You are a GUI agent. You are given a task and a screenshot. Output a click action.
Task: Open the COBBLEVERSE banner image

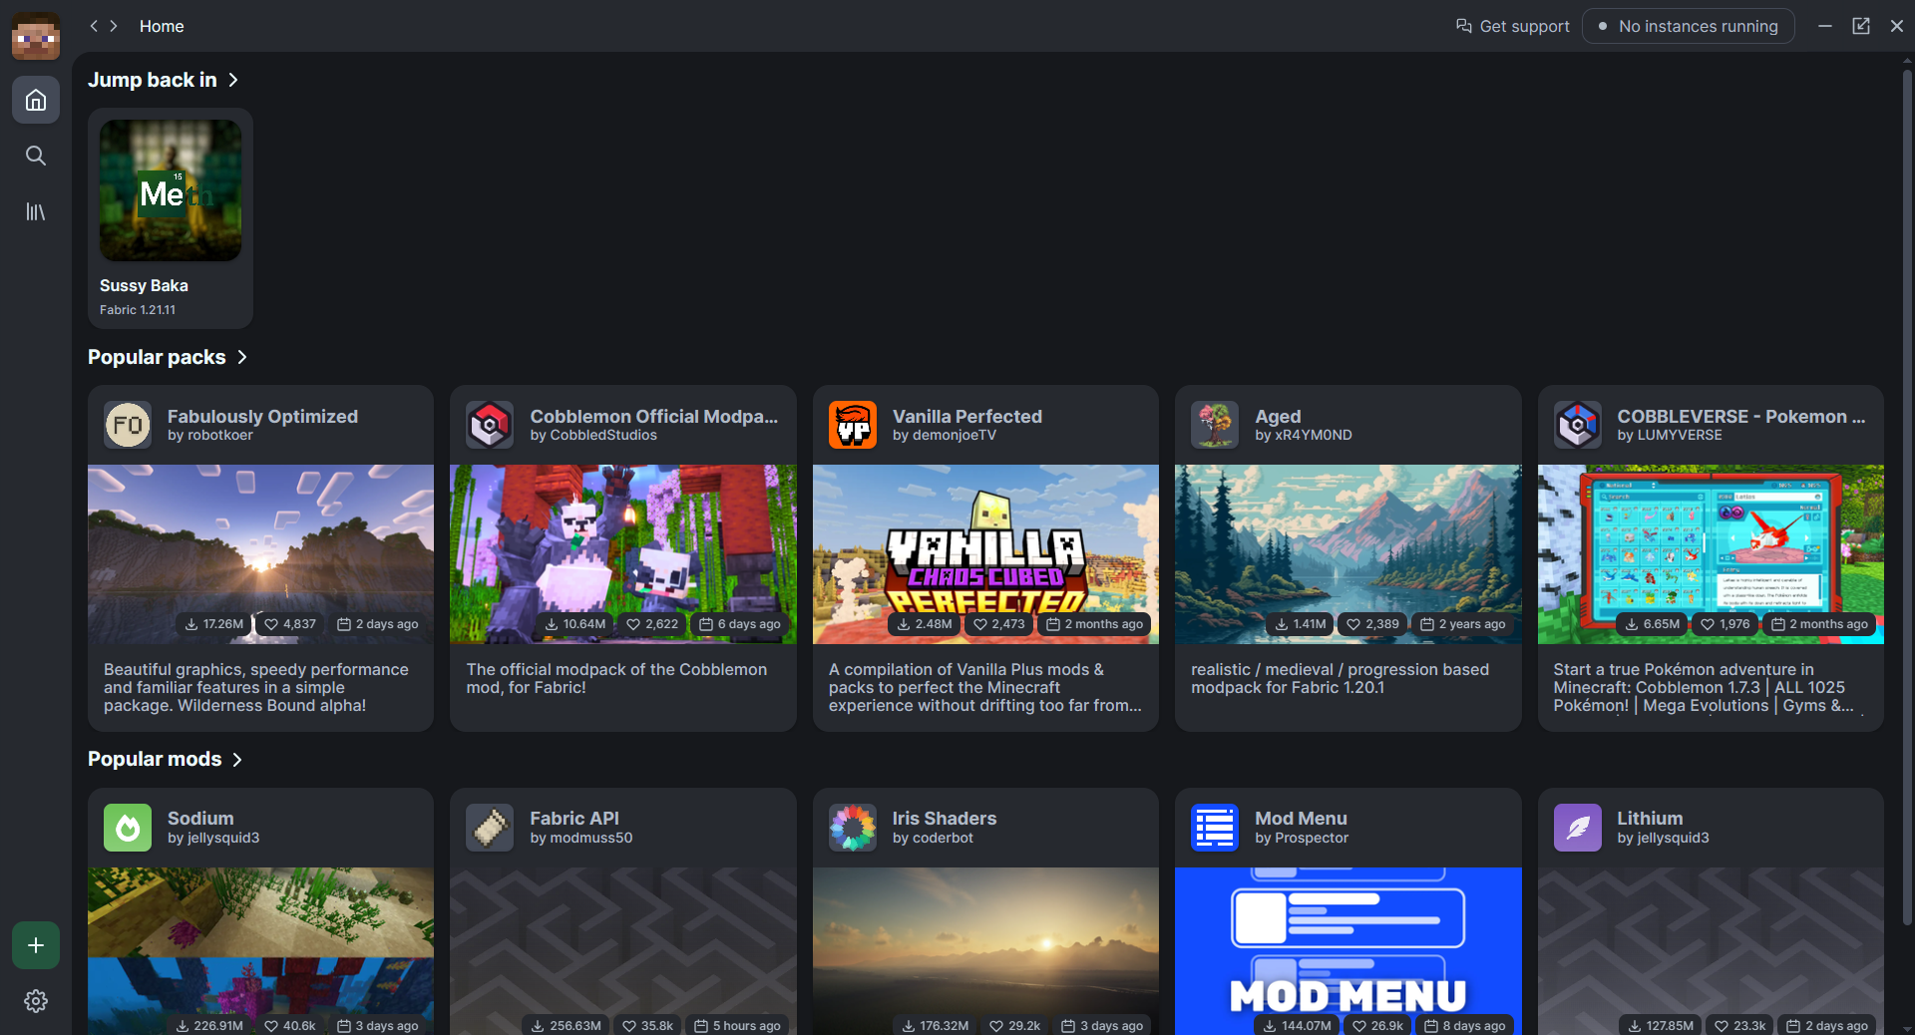click(x=1711, y=553)
